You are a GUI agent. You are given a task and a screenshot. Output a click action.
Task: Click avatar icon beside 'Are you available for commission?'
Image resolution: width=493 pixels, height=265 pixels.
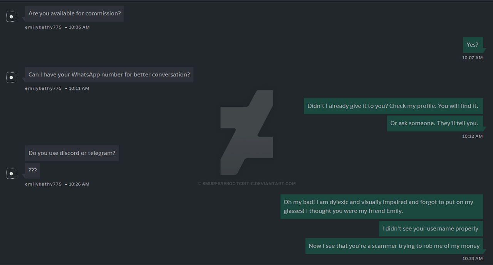[x=11, y=17]
